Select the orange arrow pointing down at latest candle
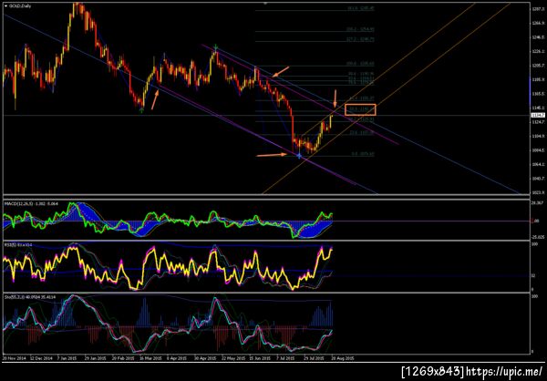 point(335,98)
